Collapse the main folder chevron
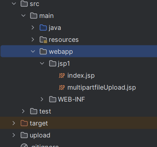Screen dimensions: 157x147 pos(23,16)
